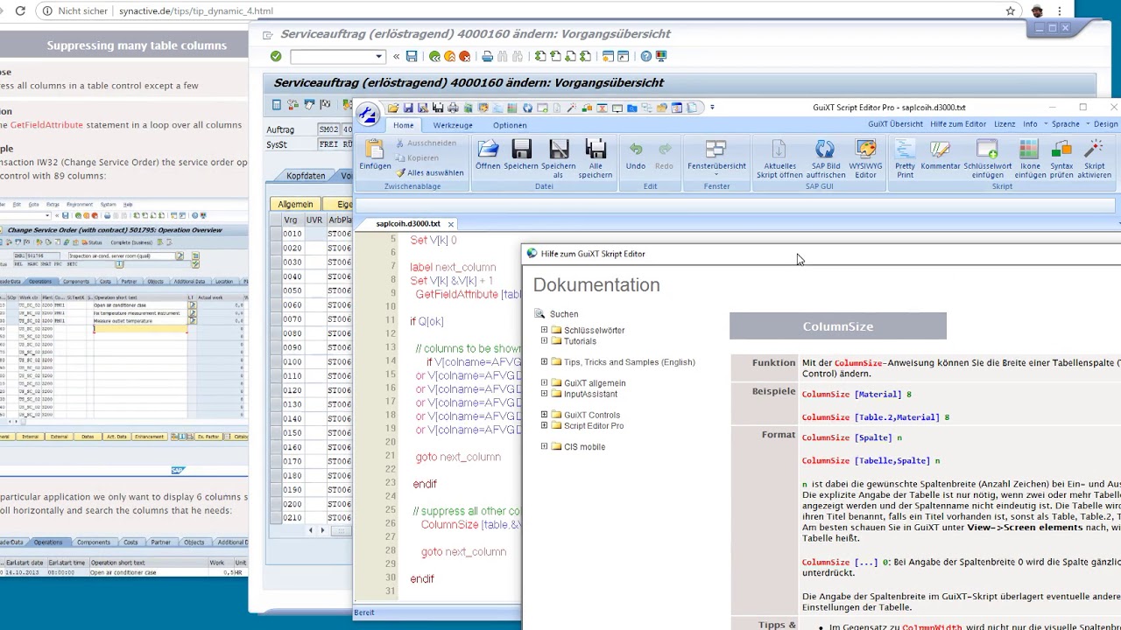Open the GetFieldAttribute link on webpage
This screenshot has height=630, width=1121.
pos(46,124)
